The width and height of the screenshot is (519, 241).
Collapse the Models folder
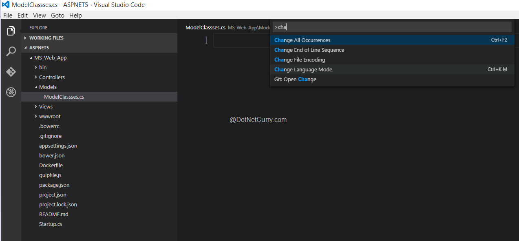[x=99, y=87]
